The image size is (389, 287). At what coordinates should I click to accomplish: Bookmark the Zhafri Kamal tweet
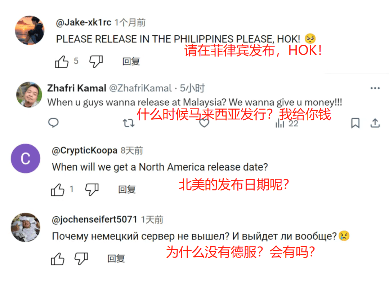(x=355, y=123)
